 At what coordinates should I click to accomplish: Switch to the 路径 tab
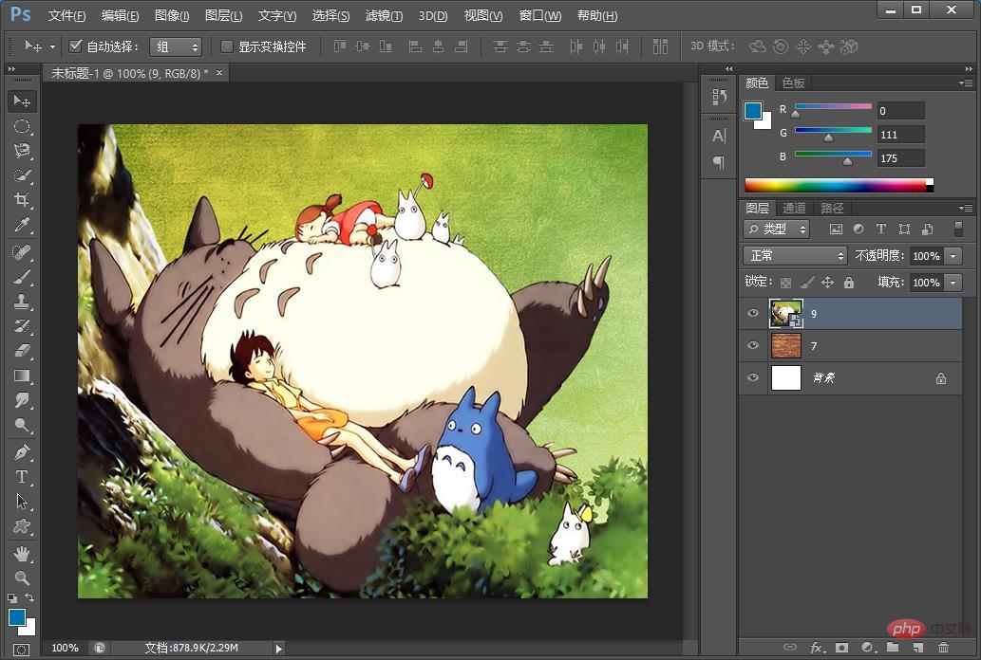click(x=832, y=208)
